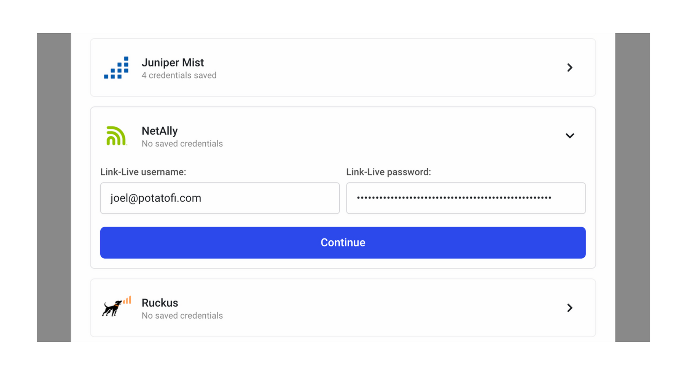Screen dimensions: 687x375
Task: Click the joel@potatofi.com email text
Action: tap(156, 198)
